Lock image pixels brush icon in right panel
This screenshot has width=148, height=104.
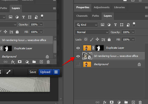[91, 39]
